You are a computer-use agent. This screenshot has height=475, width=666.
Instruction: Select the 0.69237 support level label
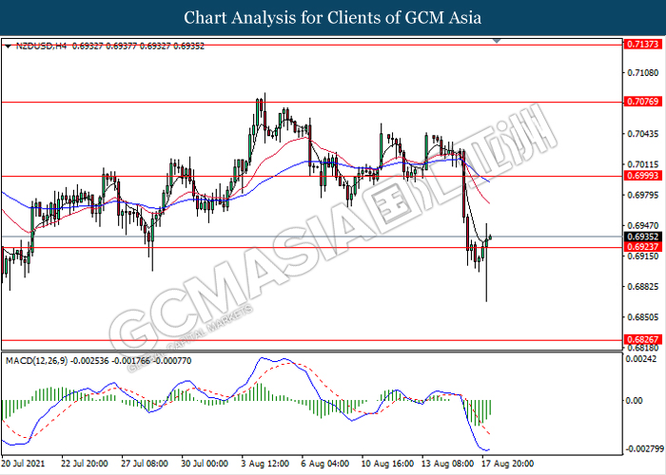pos(643,247)
